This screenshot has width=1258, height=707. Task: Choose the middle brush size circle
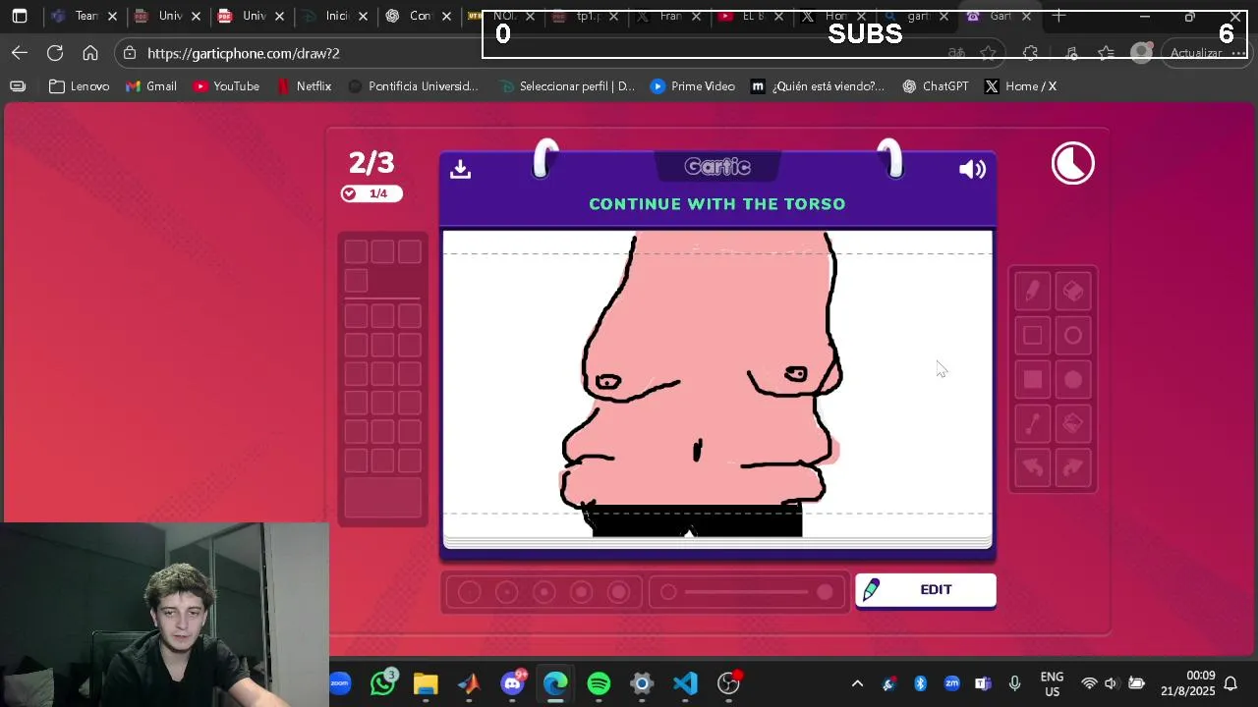coord(543,592)
